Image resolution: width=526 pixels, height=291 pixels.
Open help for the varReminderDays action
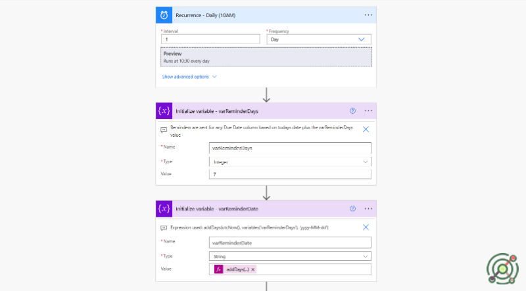click(x=352, y=111)
